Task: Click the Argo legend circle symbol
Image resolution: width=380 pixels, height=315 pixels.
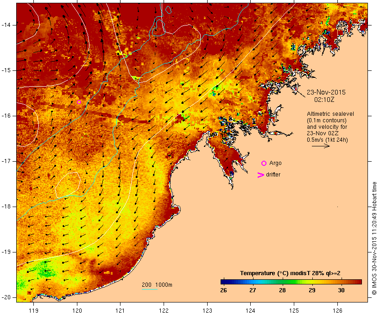Action: coord(264,164)
